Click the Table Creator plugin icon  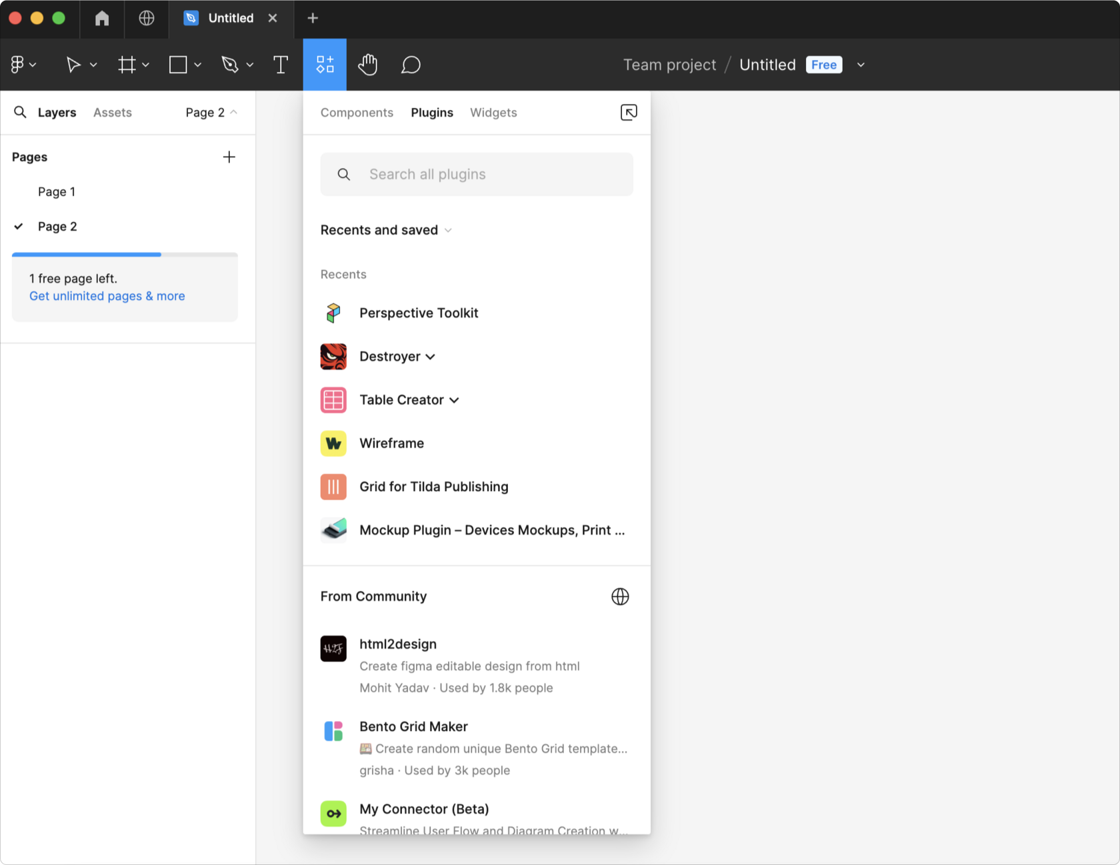tap(333, 400)
